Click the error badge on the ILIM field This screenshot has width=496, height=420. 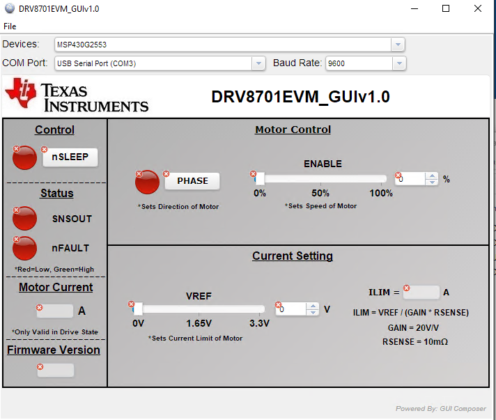click(406, 288)
